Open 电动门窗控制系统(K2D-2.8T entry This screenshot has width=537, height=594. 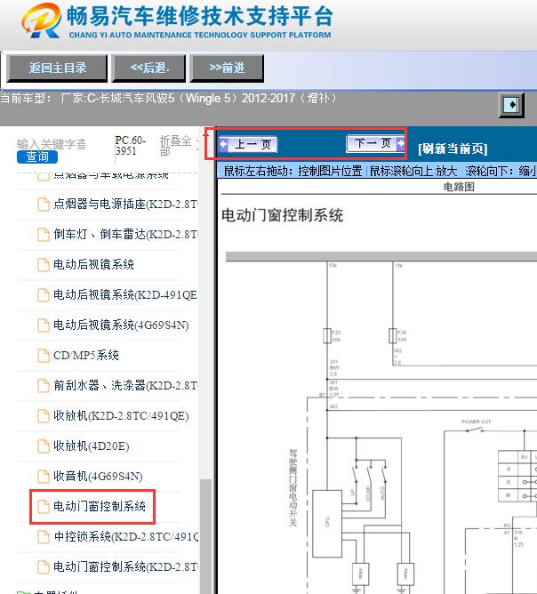125,567
